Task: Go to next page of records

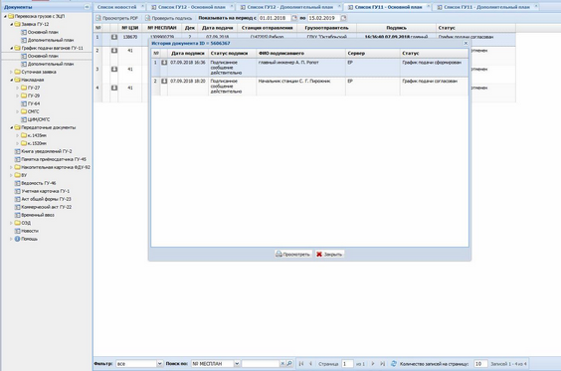Action: click(373, 363)
